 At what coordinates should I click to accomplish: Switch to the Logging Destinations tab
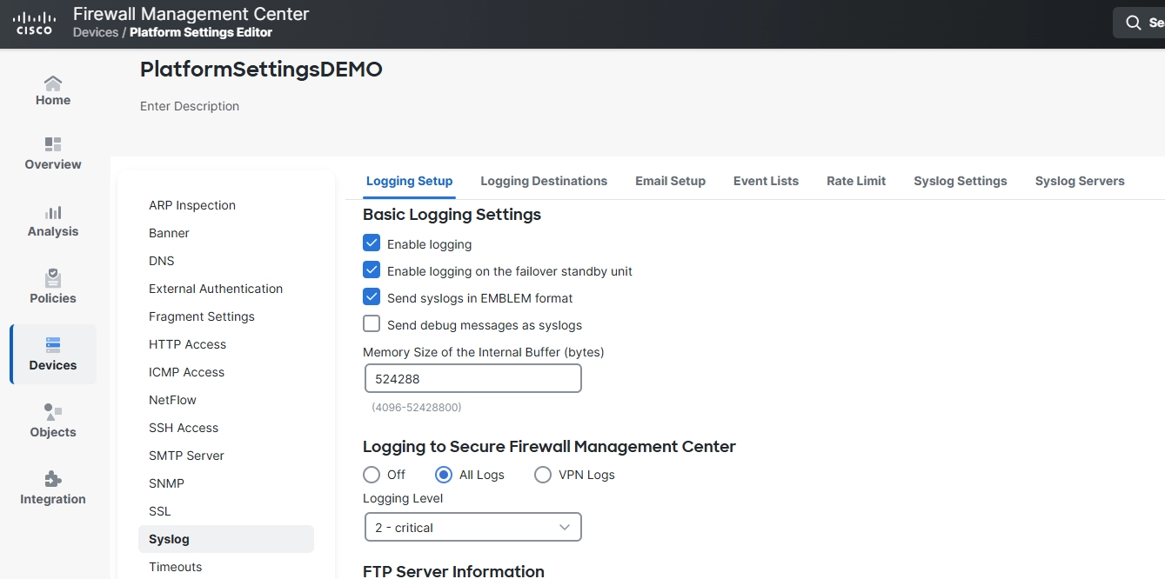point(544,181)
